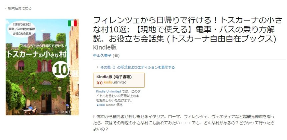This screenshot has height=140, width=287.
Task: Open author page for 中山久美子
Action: coord(102,56)
